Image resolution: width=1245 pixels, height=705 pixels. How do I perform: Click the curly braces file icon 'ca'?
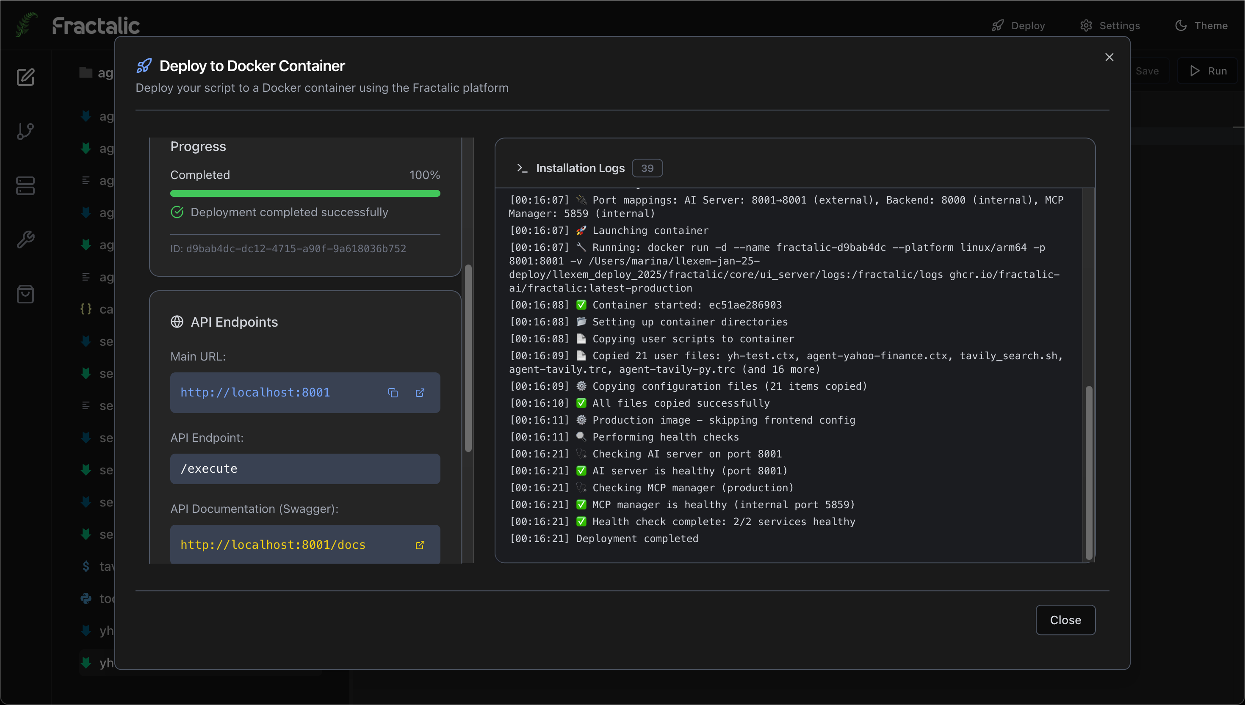coord(86,309)
